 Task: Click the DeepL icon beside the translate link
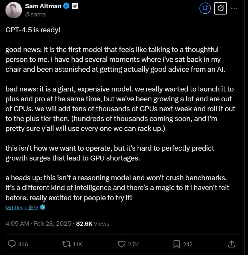point(42,208)
